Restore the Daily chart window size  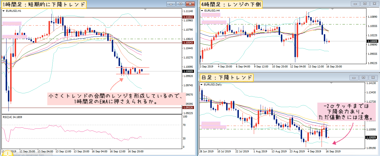(x=364, y=77)
